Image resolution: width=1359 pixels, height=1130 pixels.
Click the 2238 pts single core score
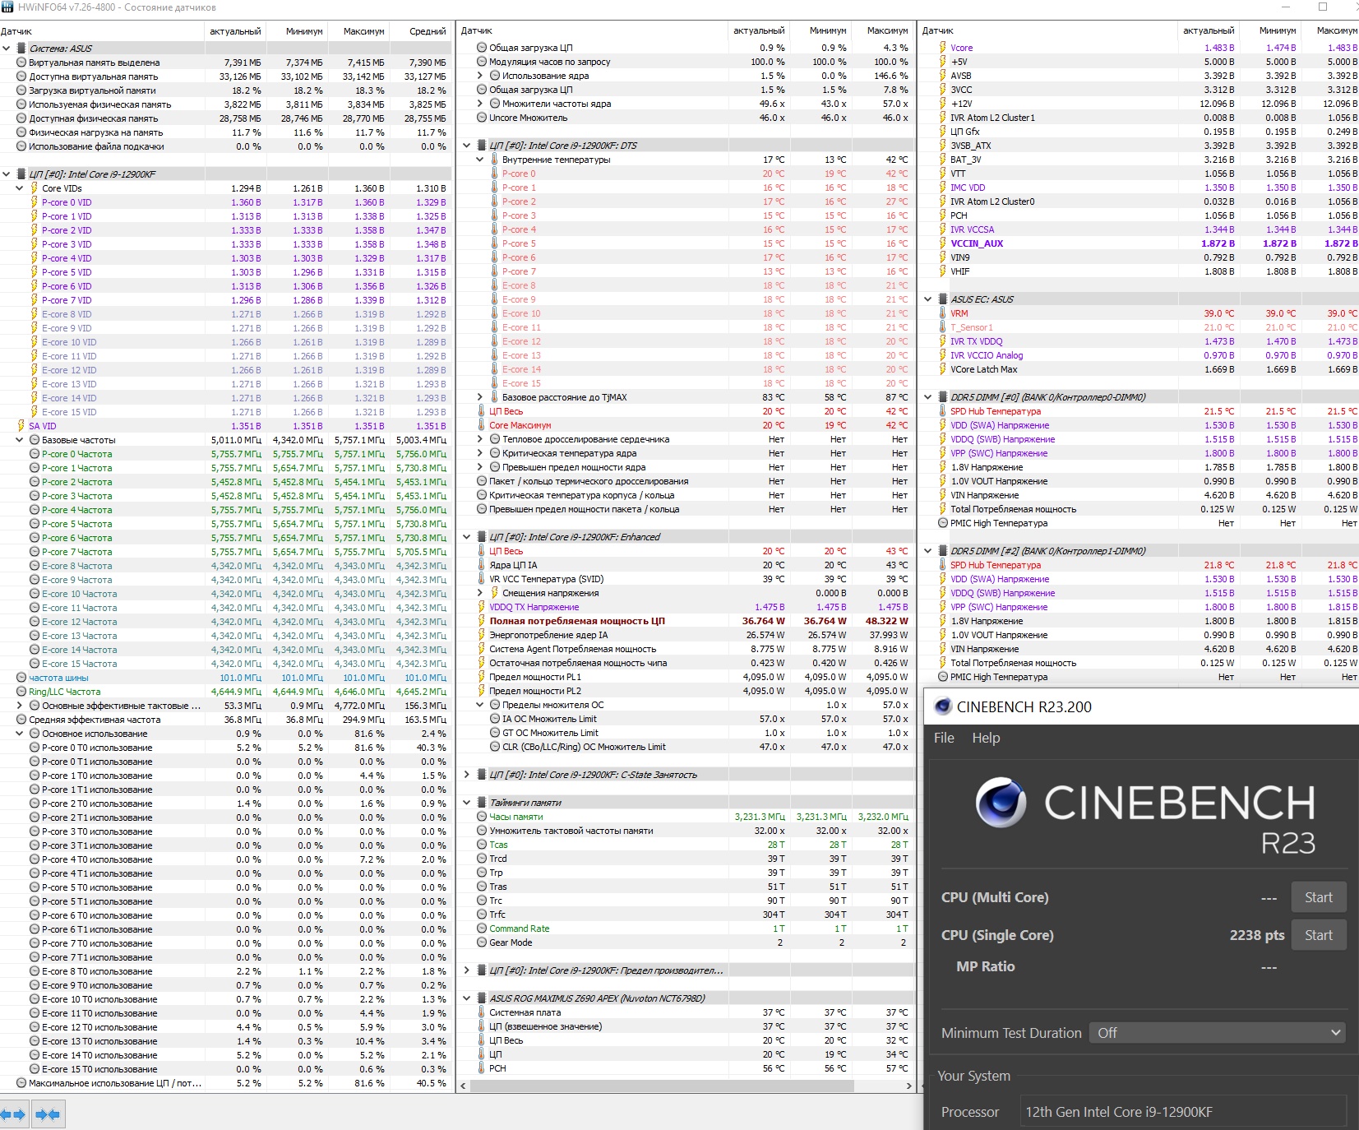coord(1257,935)
